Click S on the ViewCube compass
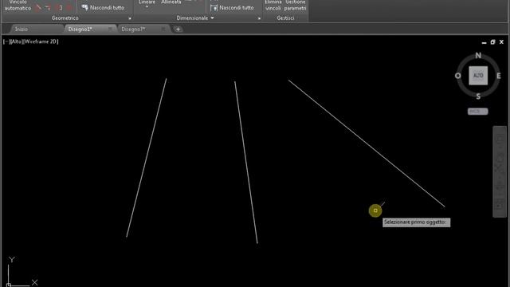Screen dimensions: 510x287 [478, 96]
